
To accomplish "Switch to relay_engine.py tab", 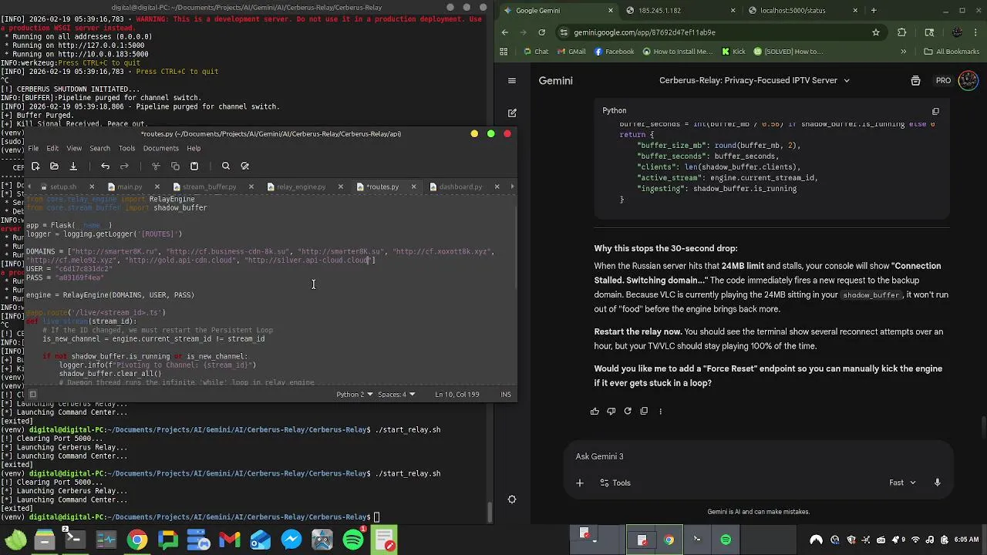I will click(x=301, y=187).
